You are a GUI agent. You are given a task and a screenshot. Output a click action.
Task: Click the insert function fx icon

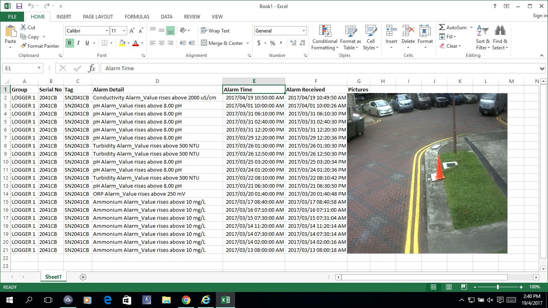tap(91, 68)
